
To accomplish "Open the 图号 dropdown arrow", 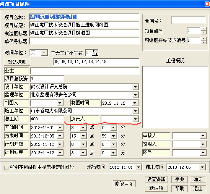I will pyautogui.click(x=203, y=153).
